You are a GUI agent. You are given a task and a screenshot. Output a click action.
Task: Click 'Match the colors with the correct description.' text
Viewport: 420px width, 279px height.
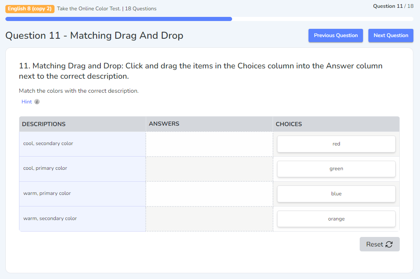(79, 91)
